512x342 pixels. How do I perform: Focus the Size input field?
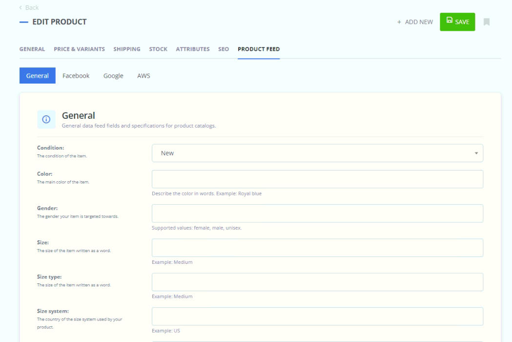point(317,248)
